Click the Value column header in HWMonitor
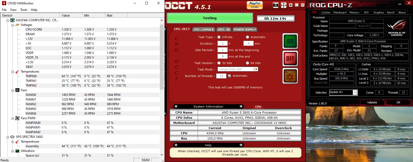This screenshot has width=413, height=162. [x=71, y=15]
